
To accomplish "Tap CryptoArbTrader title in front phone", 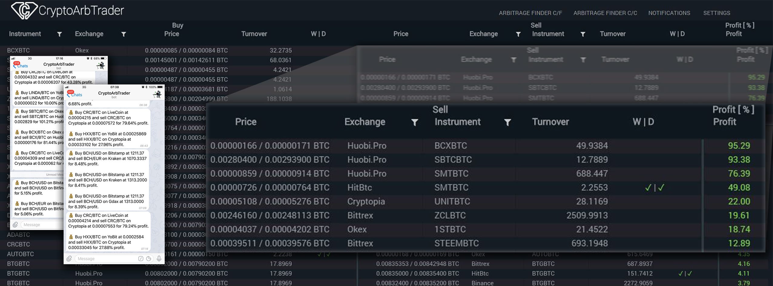I will tap(114, 93).
